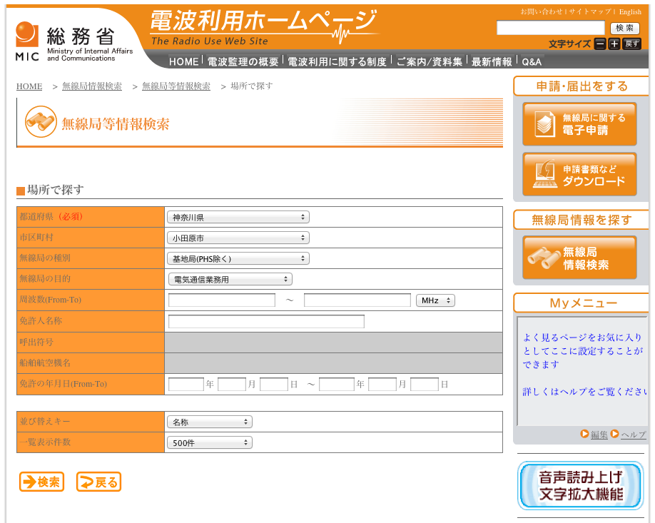Screen dimensions: 655x523
Task: Increase font size with plus button
Action: click(614, 44)
